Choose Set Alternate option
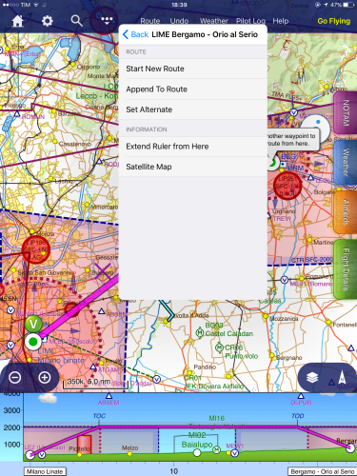Screen dimensions: 357x476 click(x=192, y=109)
